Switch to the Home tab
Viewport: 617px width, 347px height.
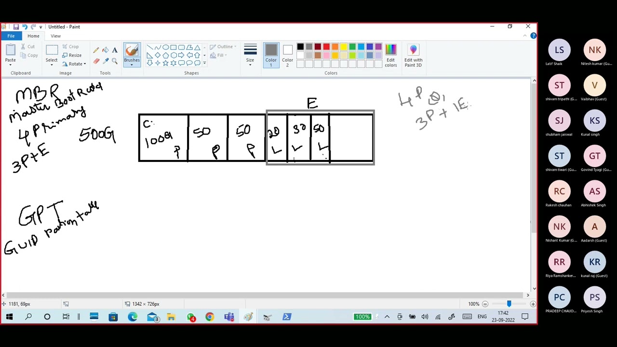pyautogui.click(x=33, y=36)
